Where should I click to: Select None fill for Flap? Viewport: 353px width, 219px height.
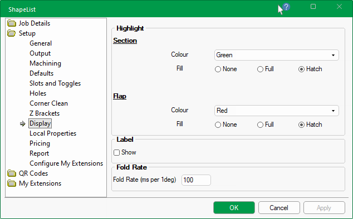click(x=218, y=125)
